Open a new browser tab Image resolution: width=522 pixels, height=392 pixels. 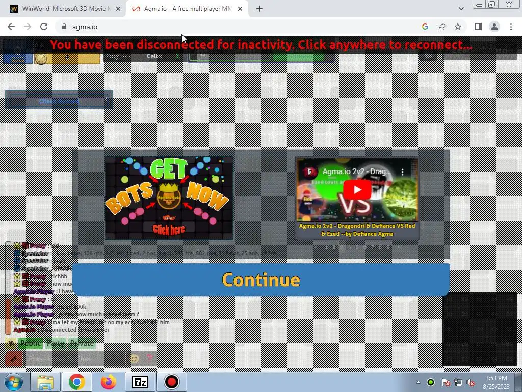pos(259,9)
